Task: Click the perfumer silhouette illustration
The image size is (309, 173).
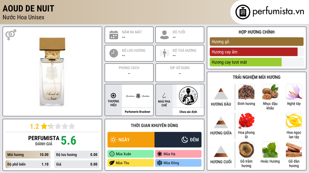Action: [x=188, y=96]
